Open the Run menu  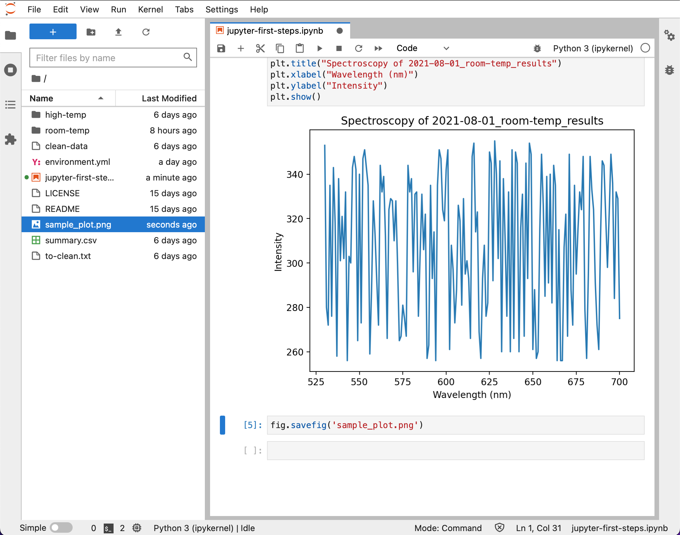(118, 9)
